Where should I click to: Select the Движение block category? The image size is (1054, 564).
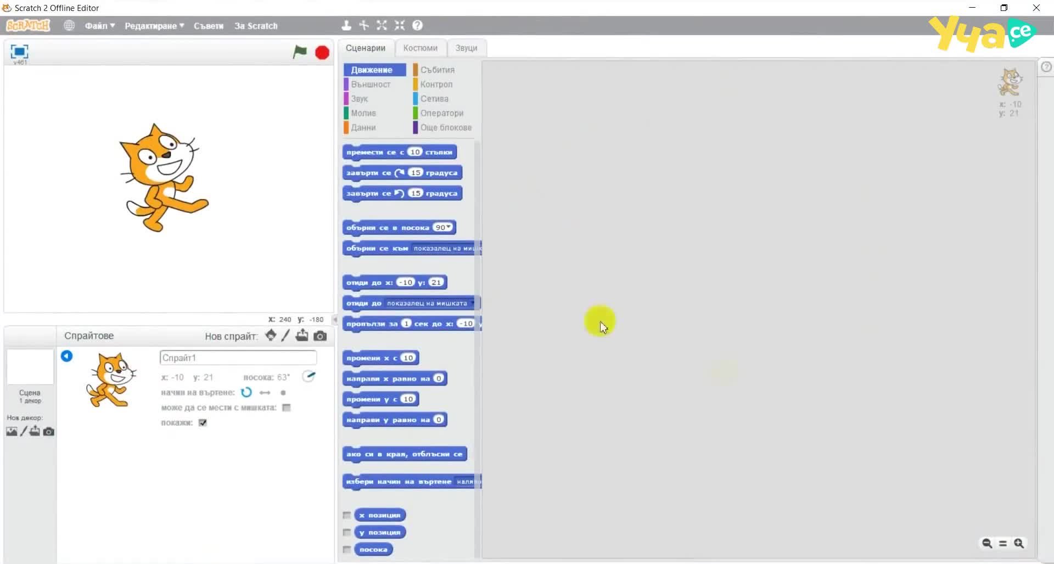point(375,70)
